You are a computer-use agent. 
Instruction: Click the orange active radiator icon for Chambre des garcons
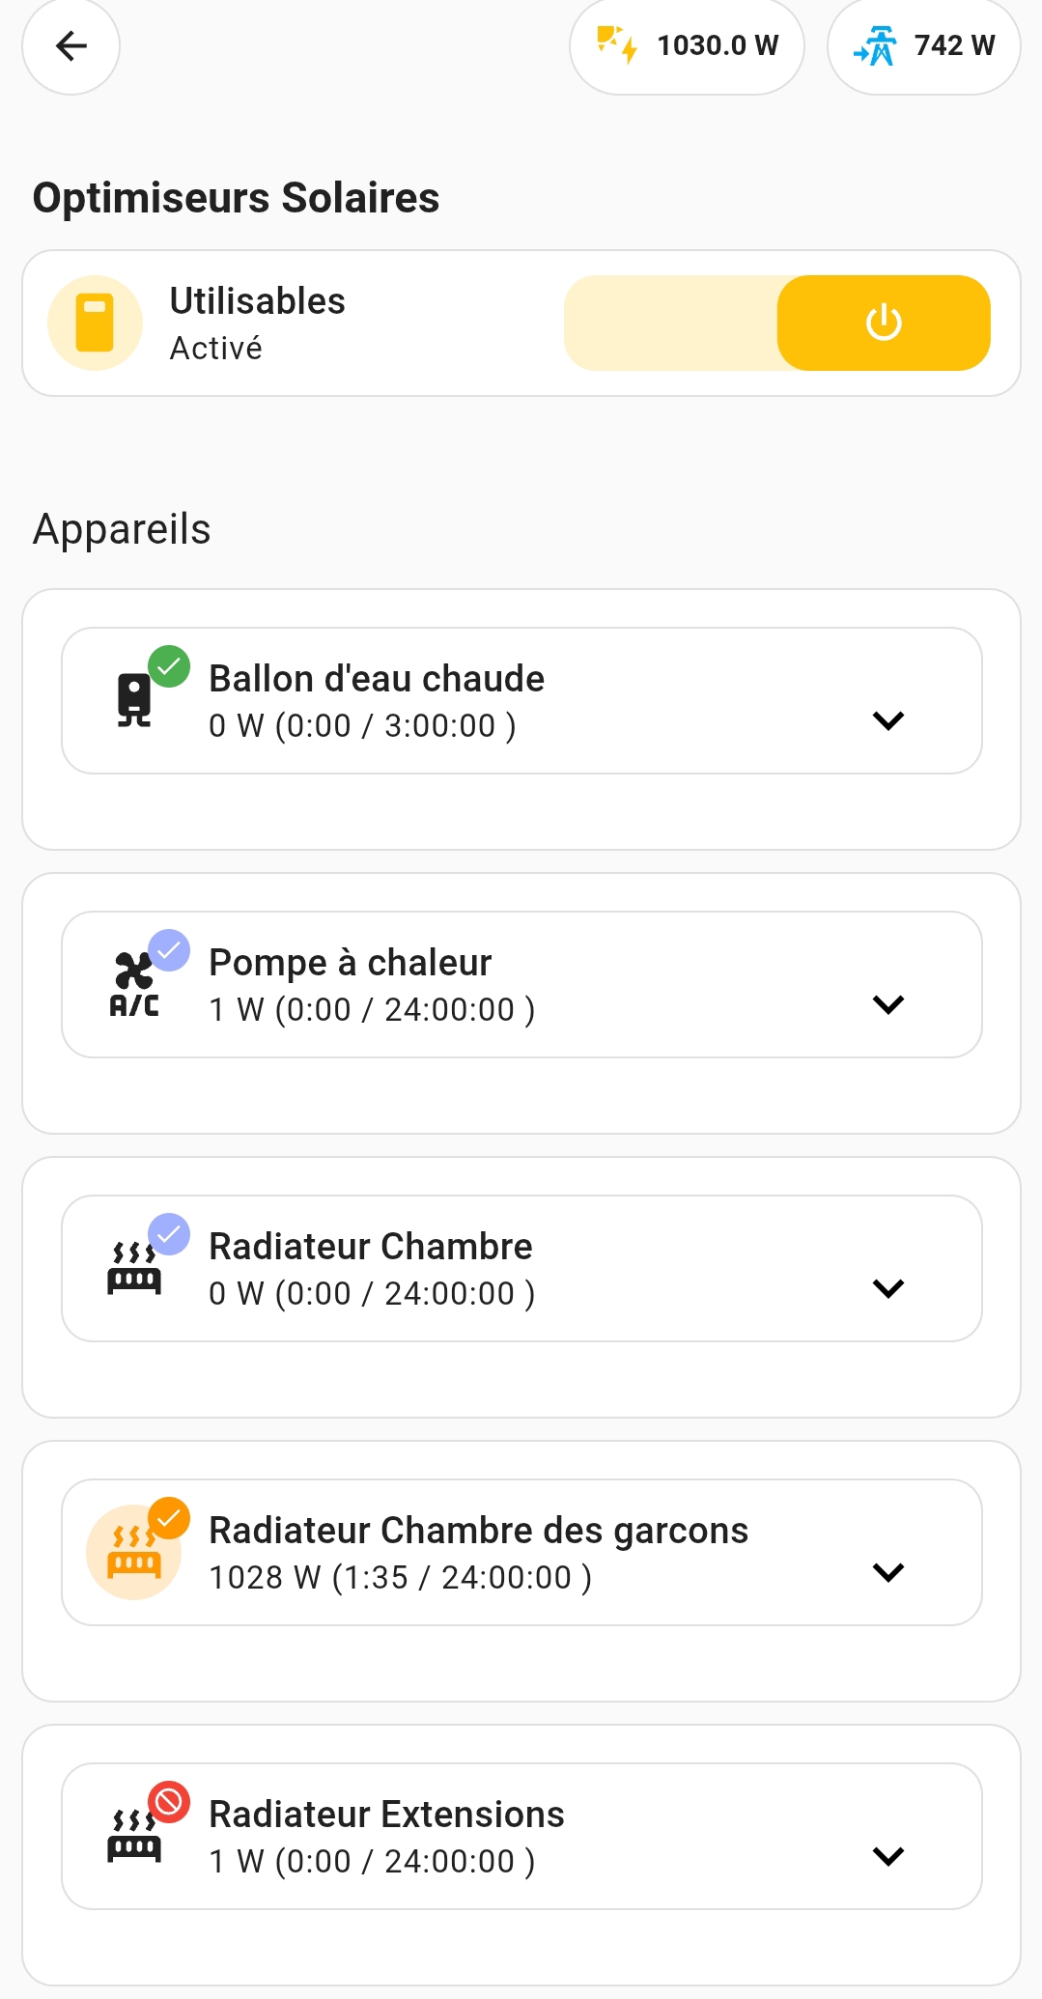click(x=133, y=1552)
